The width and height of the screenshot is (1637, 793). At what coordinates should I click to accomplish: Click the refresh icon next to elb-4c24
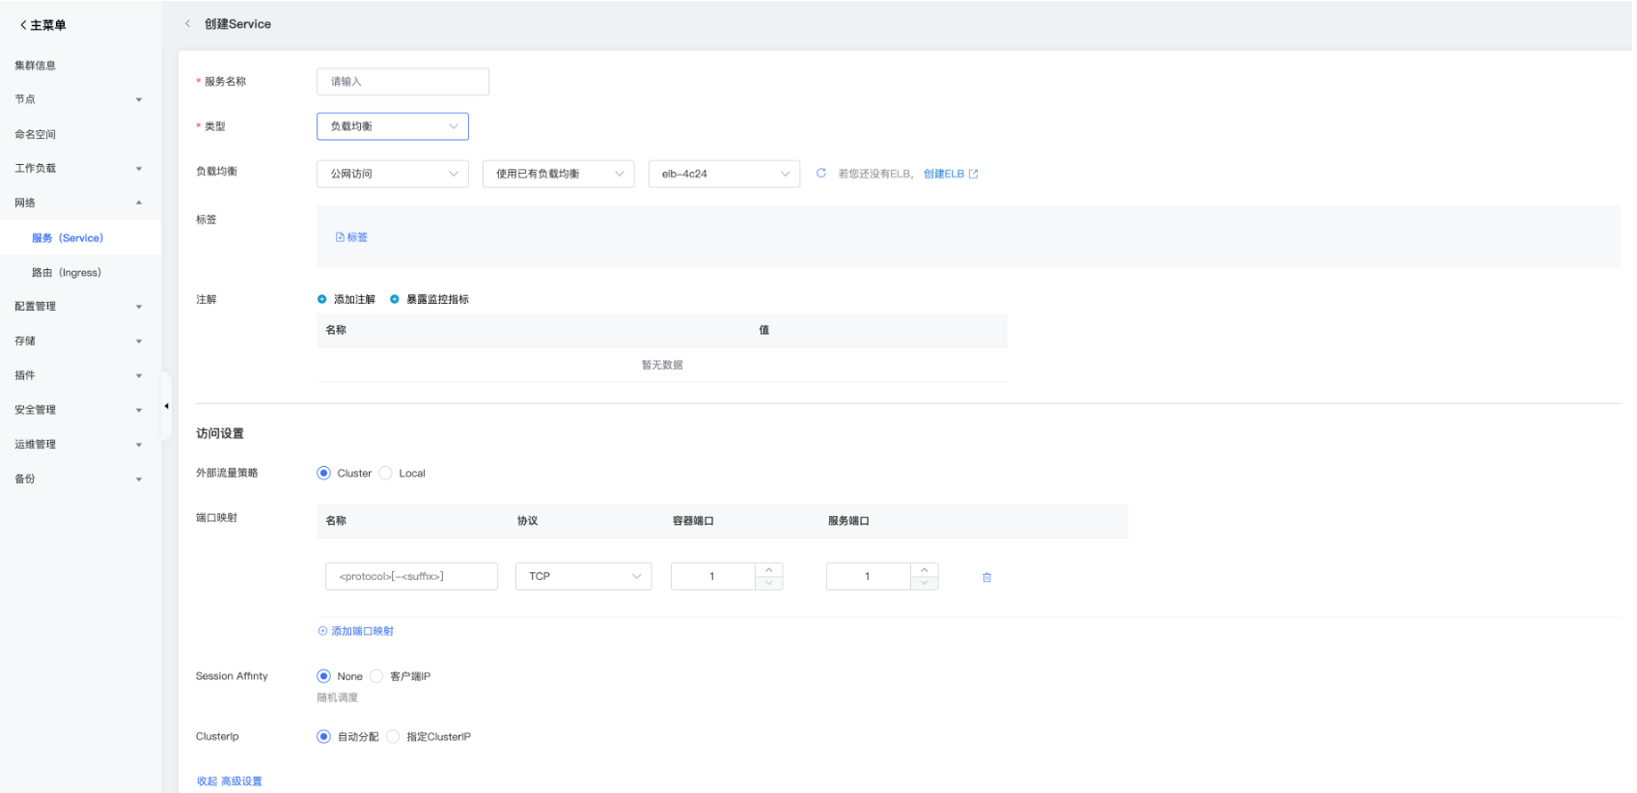(x=821, y=174)
